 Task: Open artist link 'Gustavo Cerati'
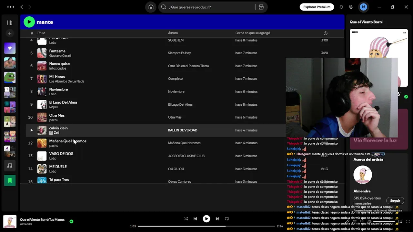(x=60, y=55)
